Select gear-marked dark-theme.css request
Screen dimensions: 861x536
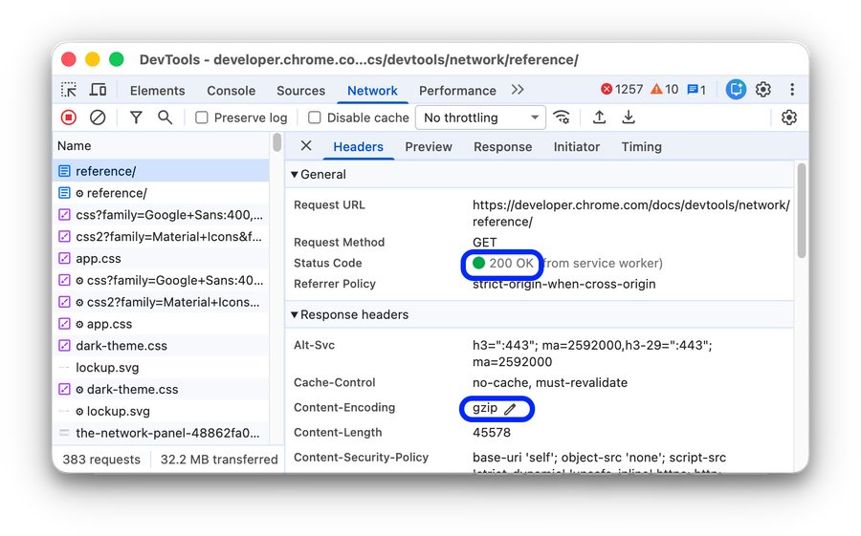click(x=161, y=390)
